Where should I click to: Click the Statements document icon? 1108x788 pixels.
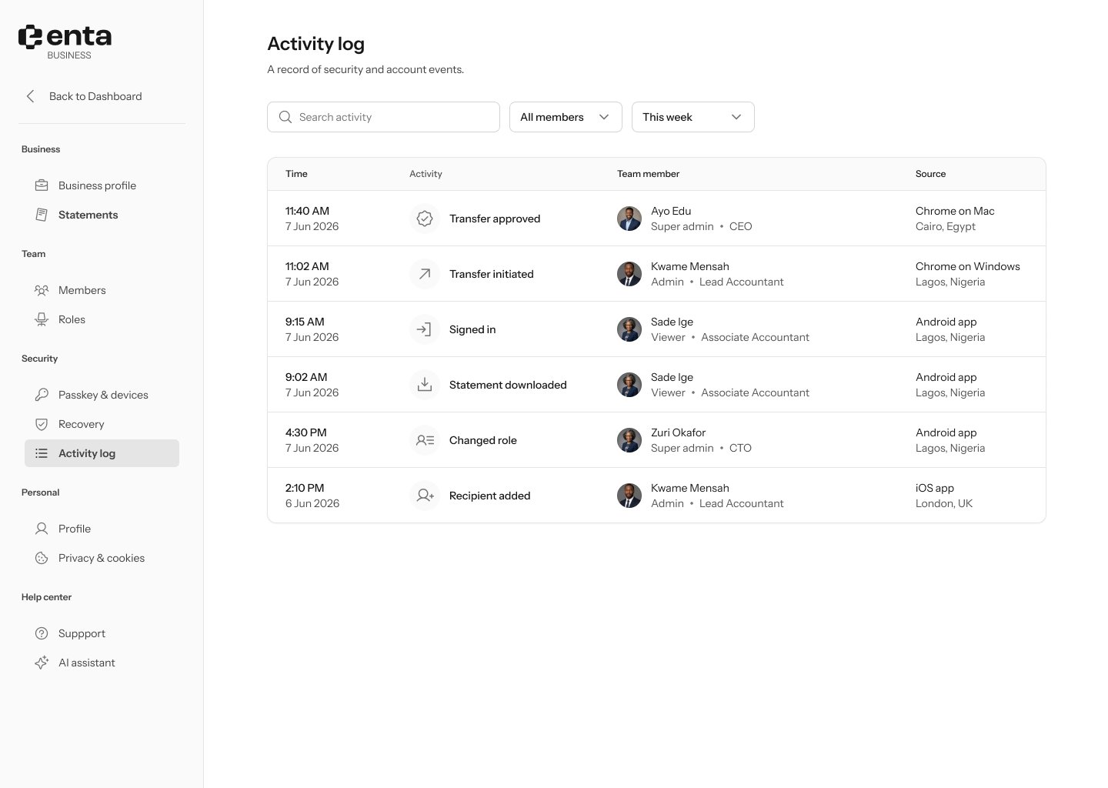tap(42, 215)
